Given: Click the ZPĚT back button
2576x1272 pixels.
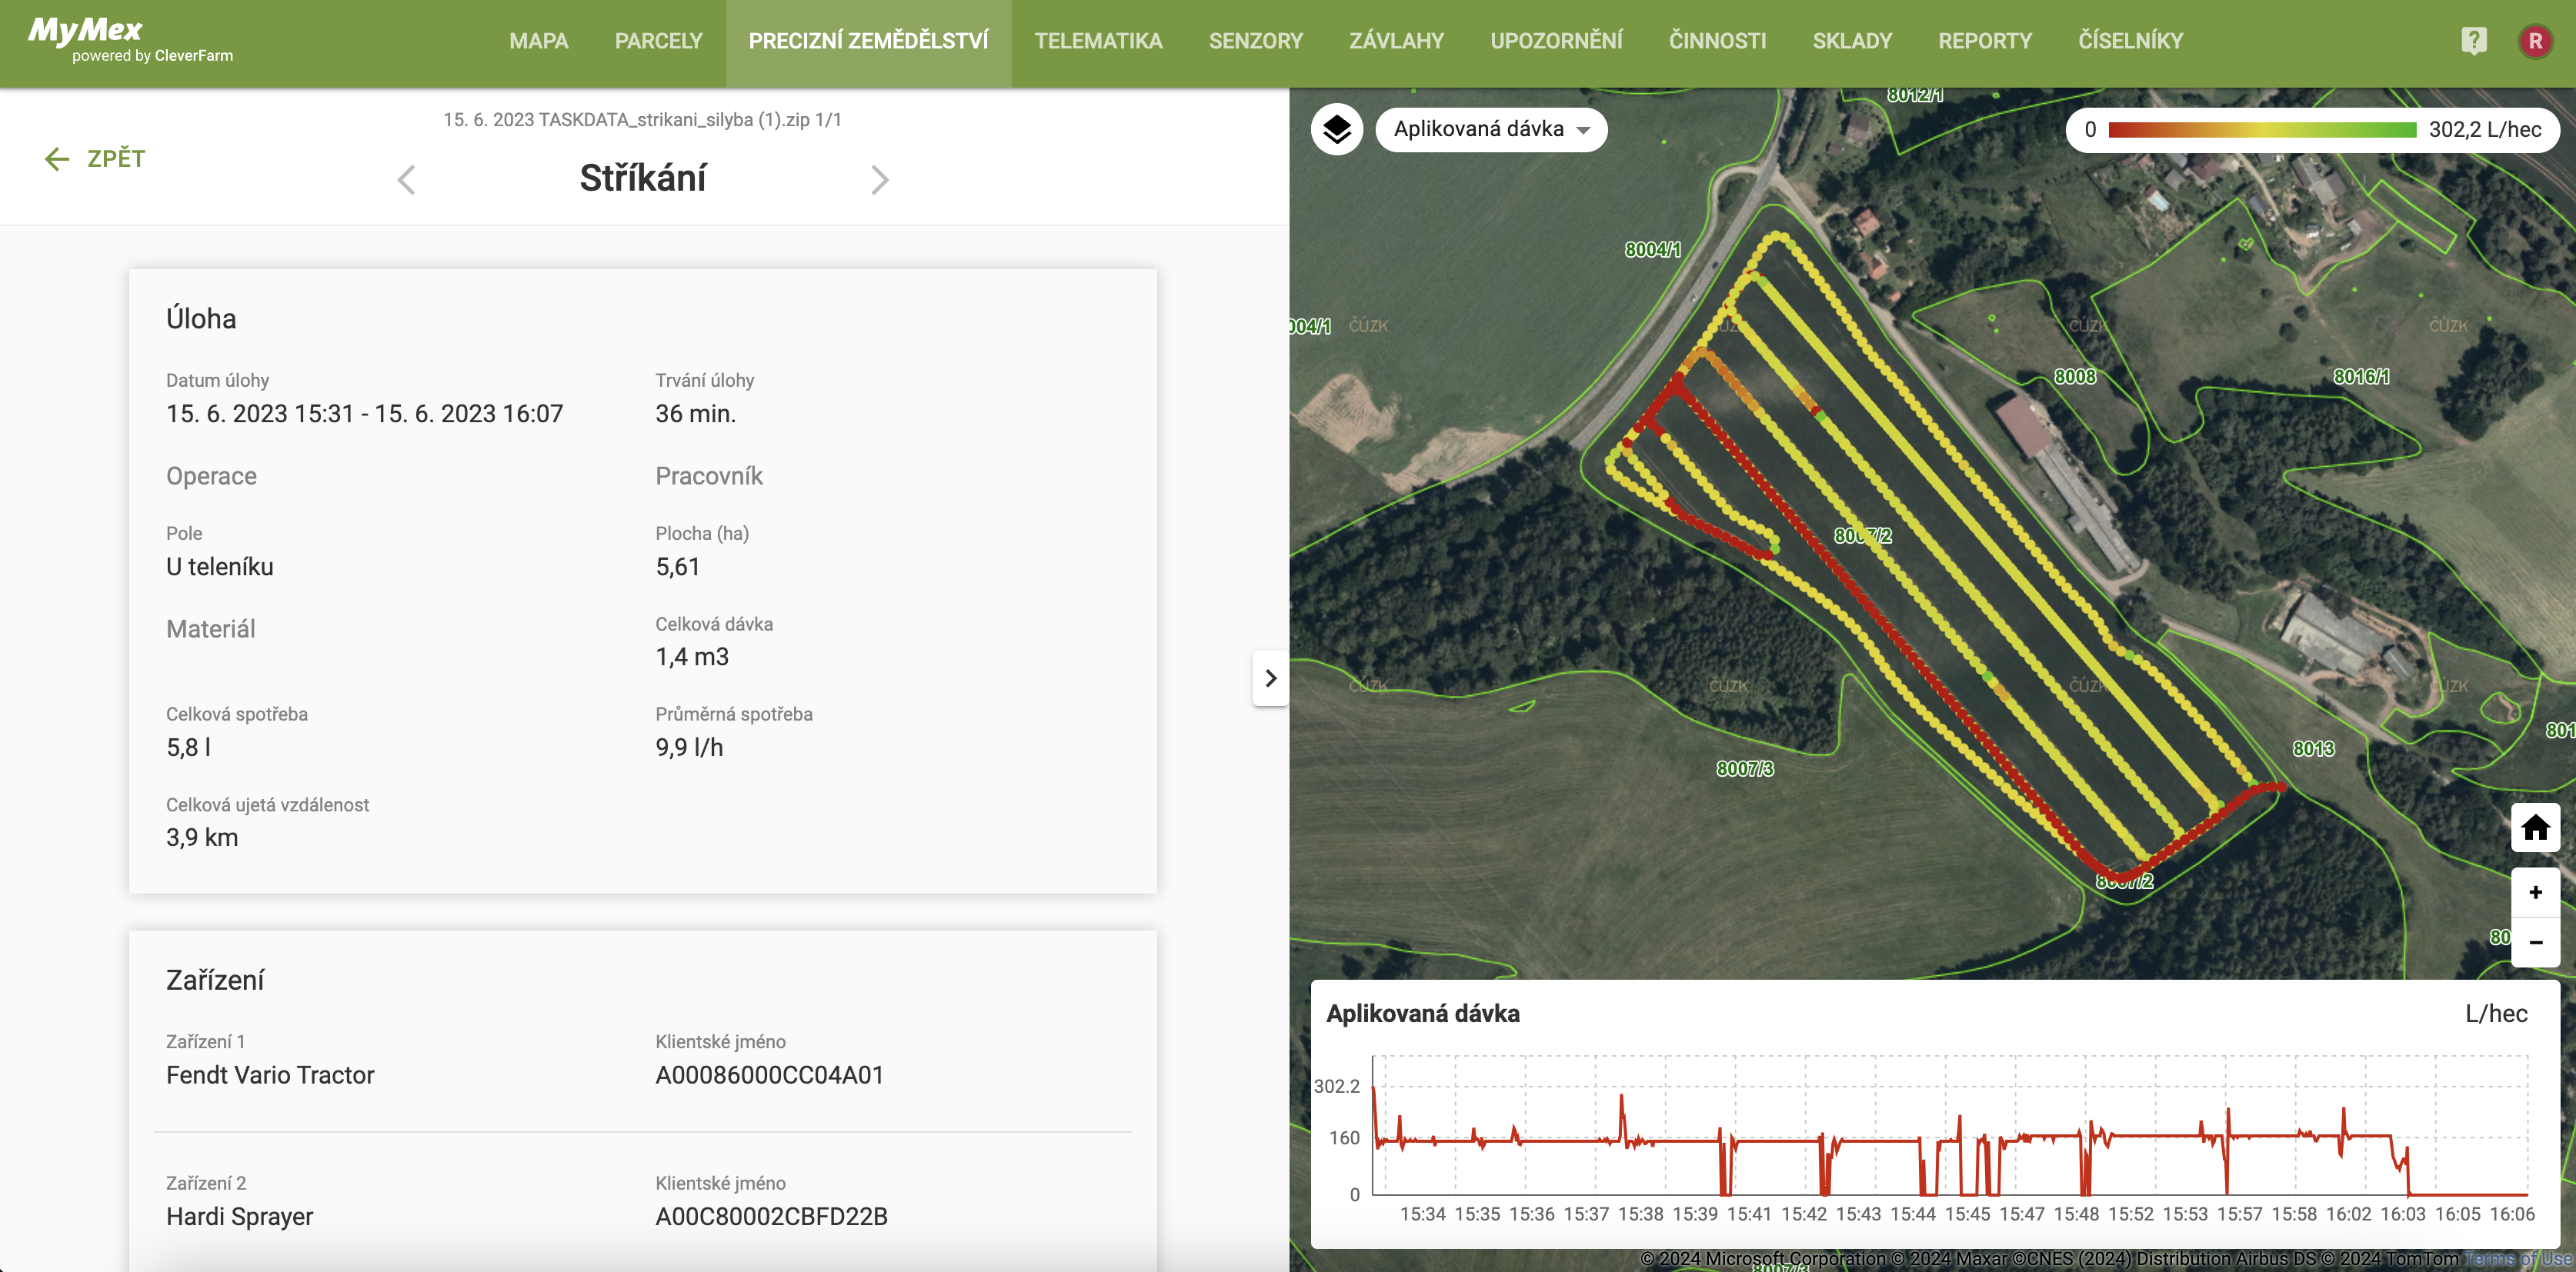Looking at the screenshot, I should click(x=96, y=158).
